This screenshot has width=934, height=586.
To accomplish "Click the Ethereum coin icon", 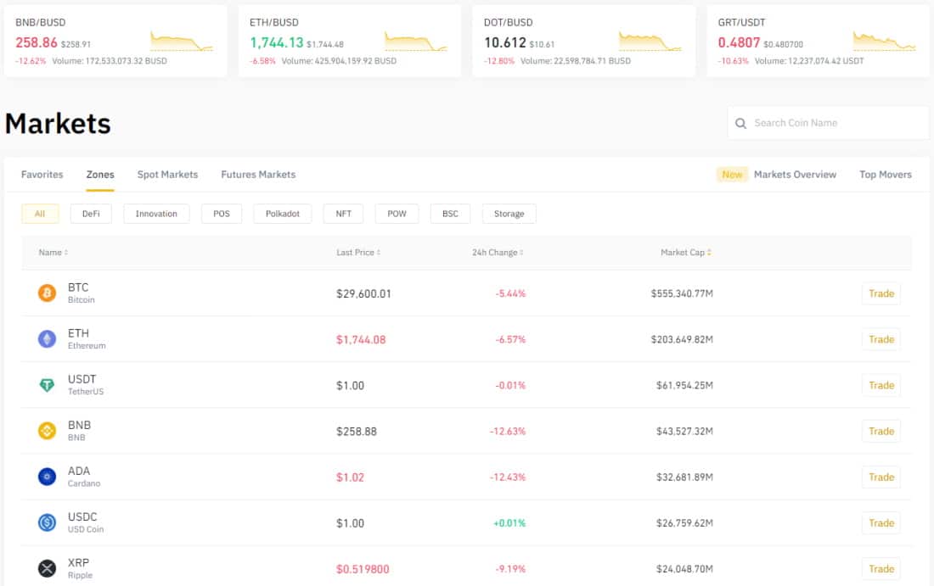I will (x=47, y=339).
